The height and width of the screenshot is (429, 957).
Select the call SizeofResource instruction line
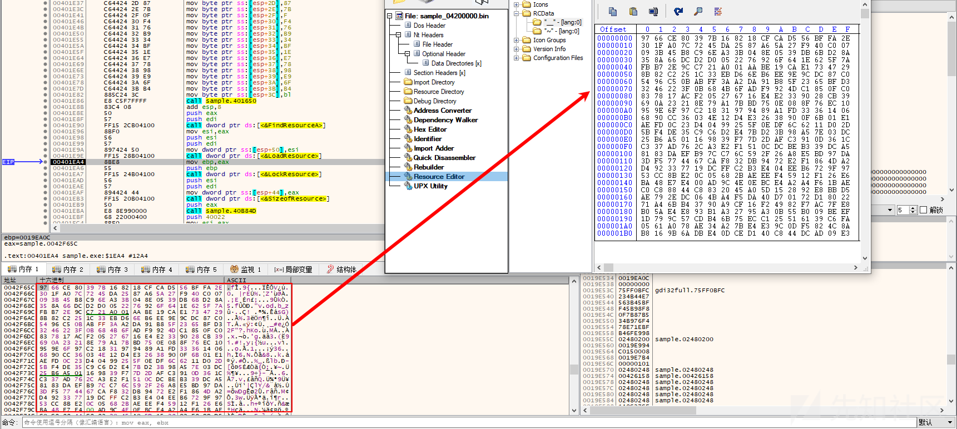(x=257, y=199)
